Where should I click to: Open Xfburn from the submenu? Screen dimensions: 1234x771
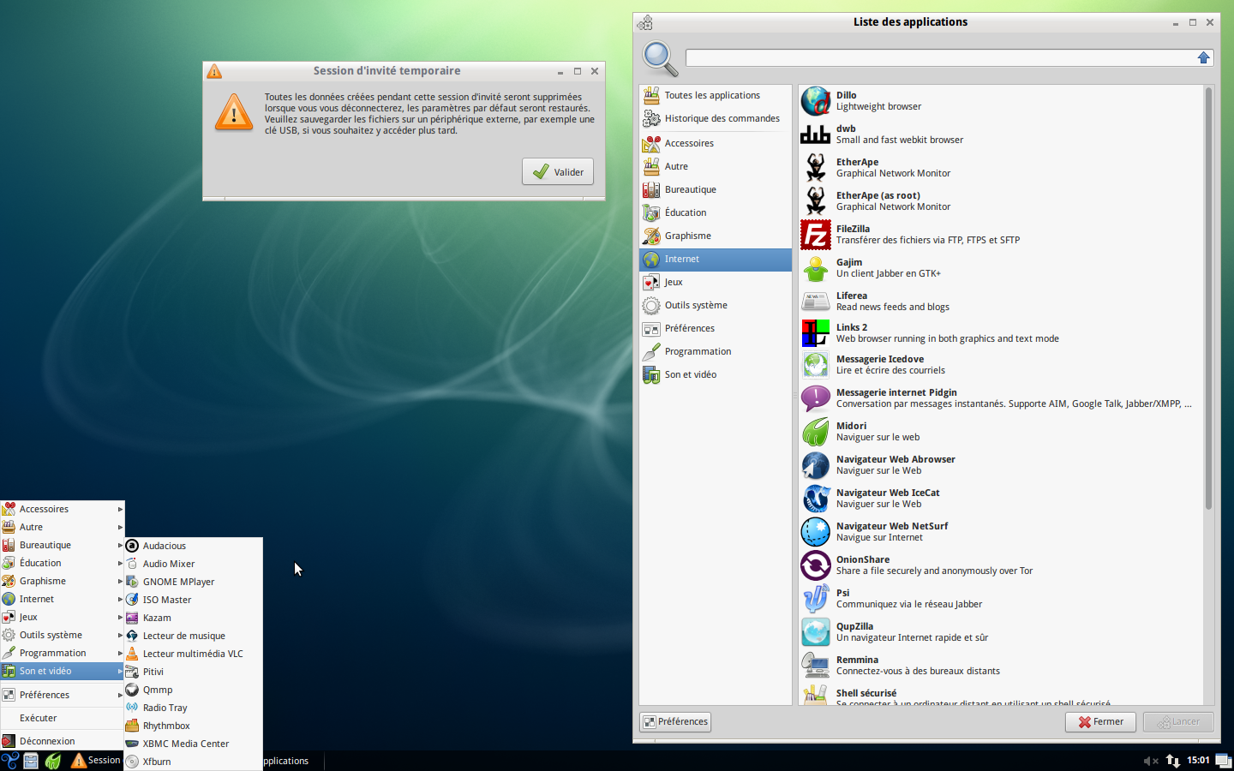tap(193, 762)
